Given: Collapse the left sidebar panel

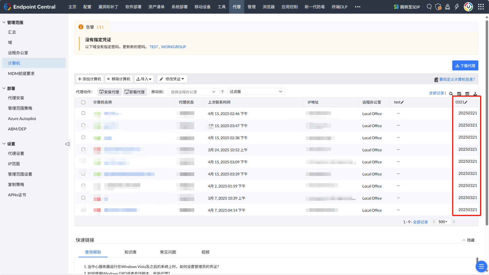Looking at the screenshot, I should (x=67, y=144).
